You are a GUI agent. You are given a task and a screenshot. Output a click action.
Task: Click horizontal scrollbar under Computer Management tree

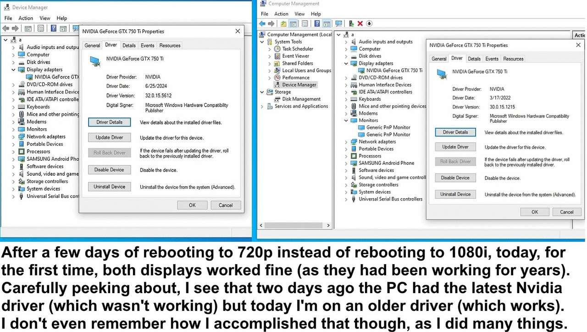294,225
